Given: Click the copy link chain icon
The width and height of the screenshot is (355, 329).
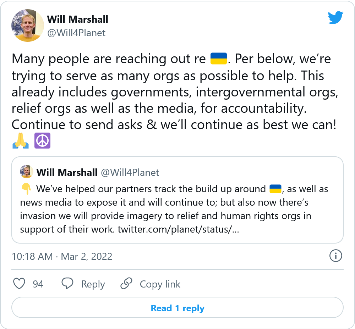Looking at the screenshot, I should [x=126, y=284].
